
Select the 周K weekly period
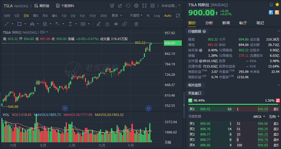[x=36, y=16]
